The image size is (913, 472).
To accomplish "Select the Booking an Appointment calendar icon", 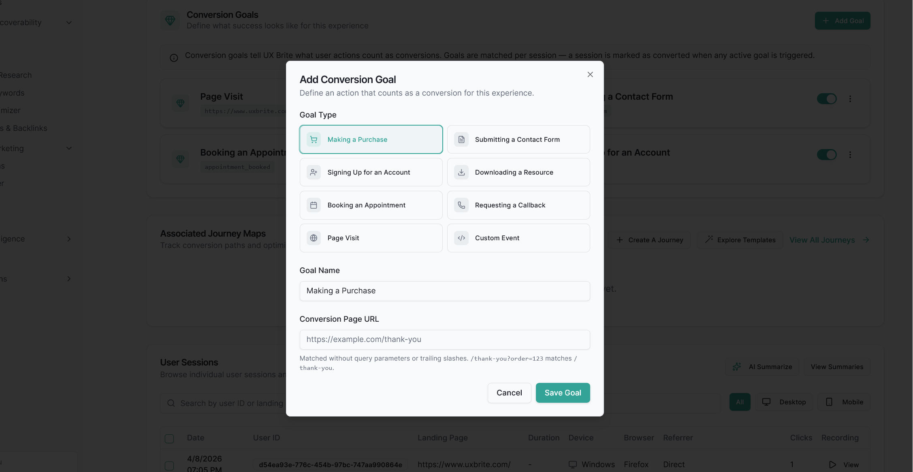I will pos(314,205).
